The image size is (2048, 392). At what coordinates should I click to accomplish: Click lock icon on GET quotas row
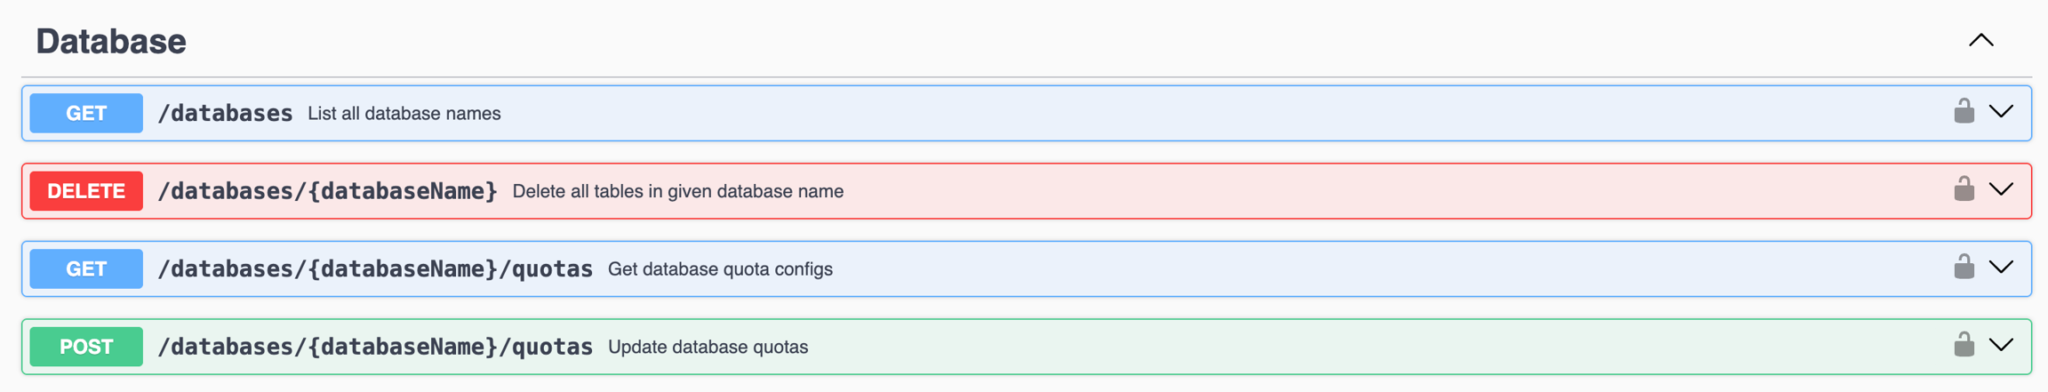click(x=1964, y=268)
